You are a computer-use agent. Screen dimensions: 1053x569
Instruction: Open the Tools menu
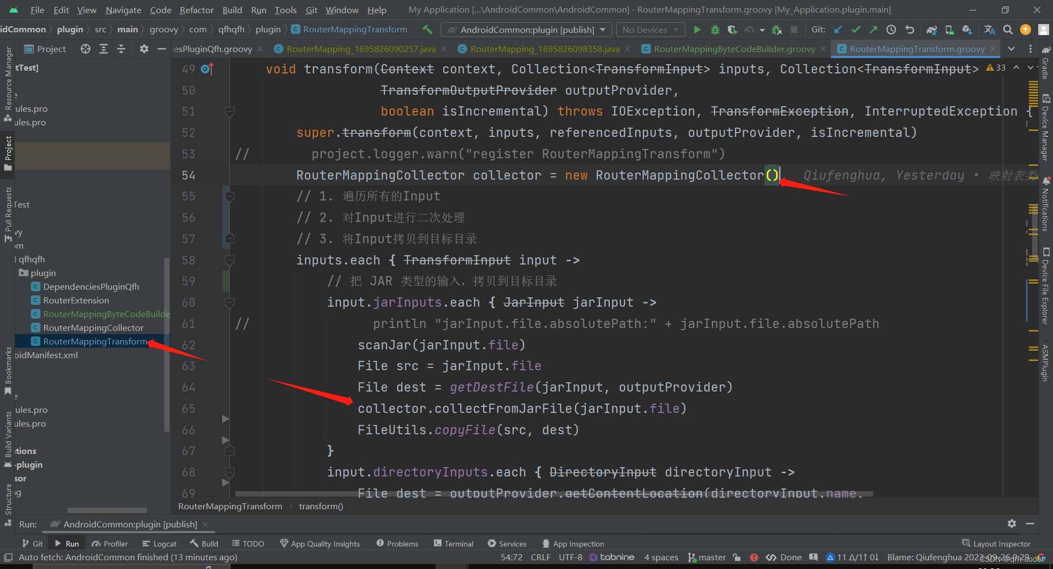(x=285, y=10)
